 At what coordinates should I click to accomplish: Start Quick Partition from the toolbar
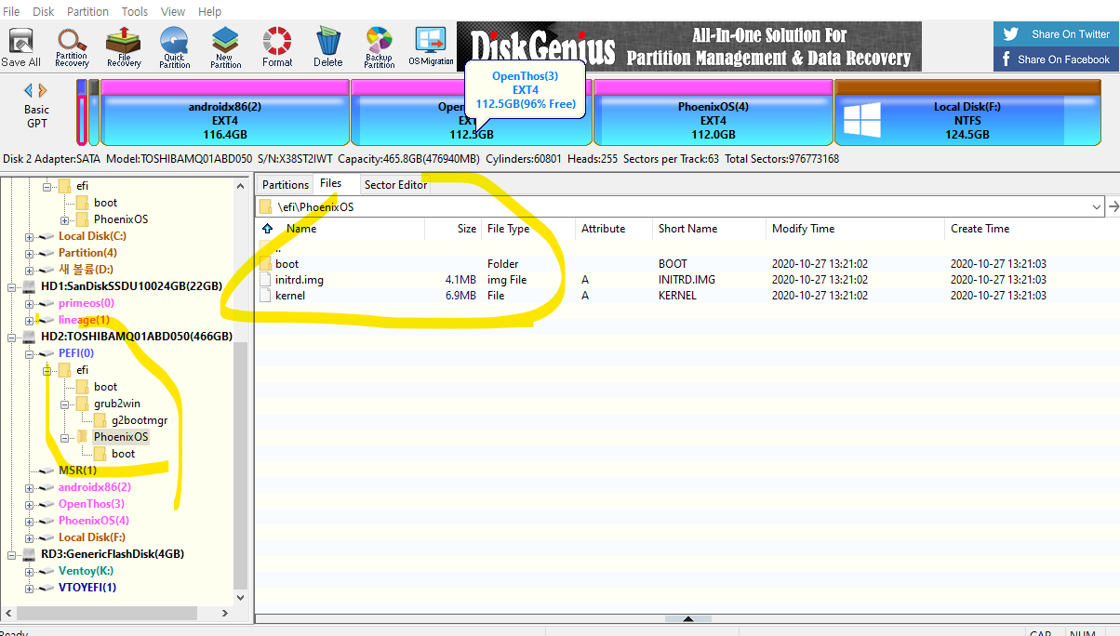174,47
